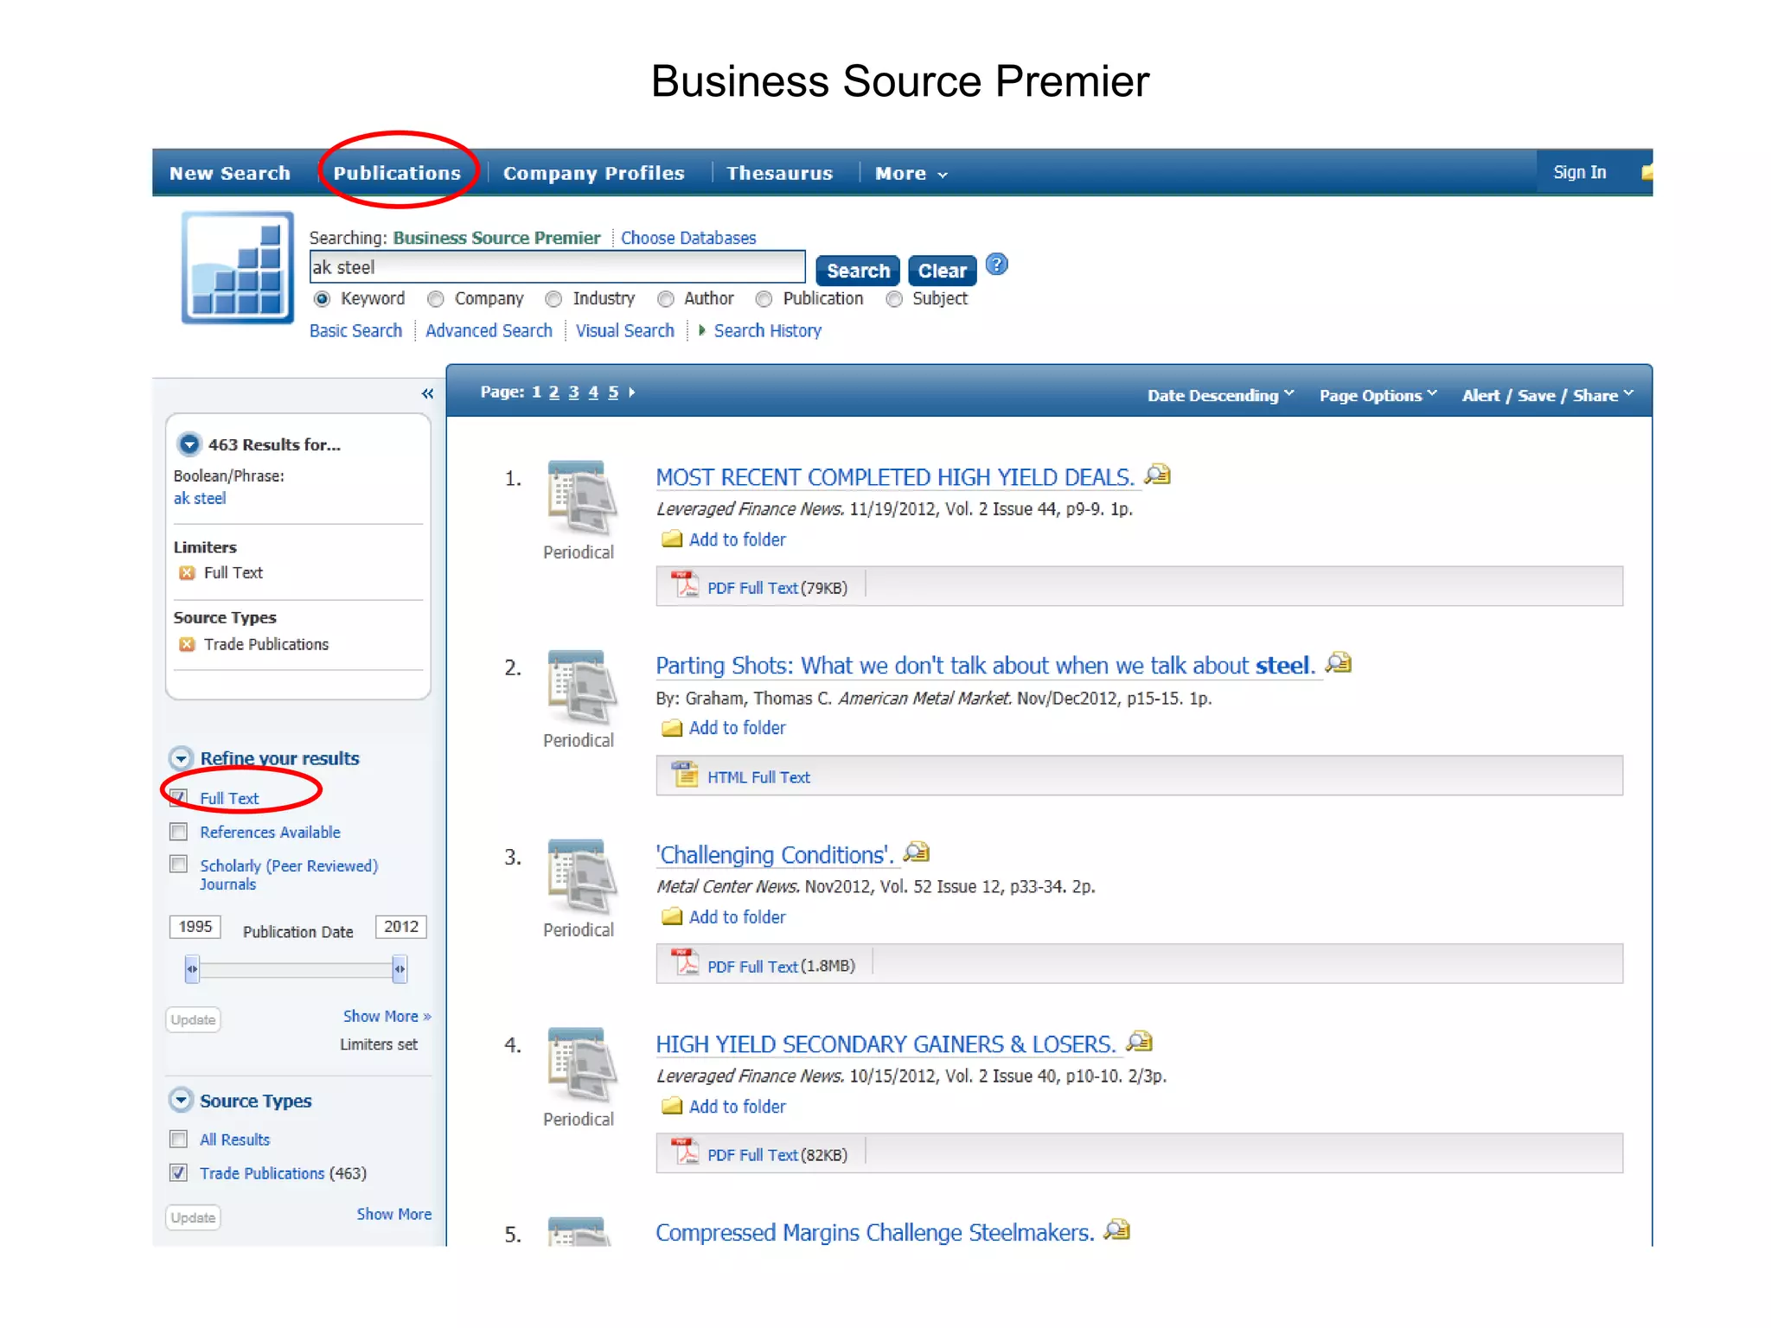Open the New Search tab
This screenshot has height=1328, width=1771.
coord(230,174)
